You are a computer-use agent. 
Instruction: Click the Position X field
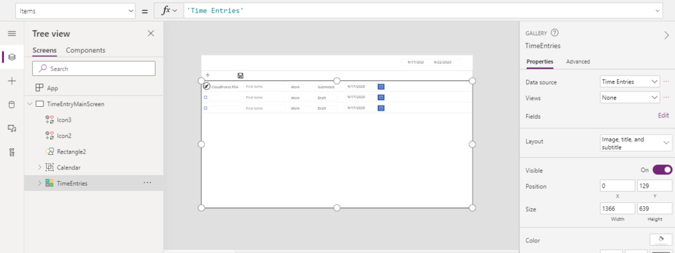(617, 186)
